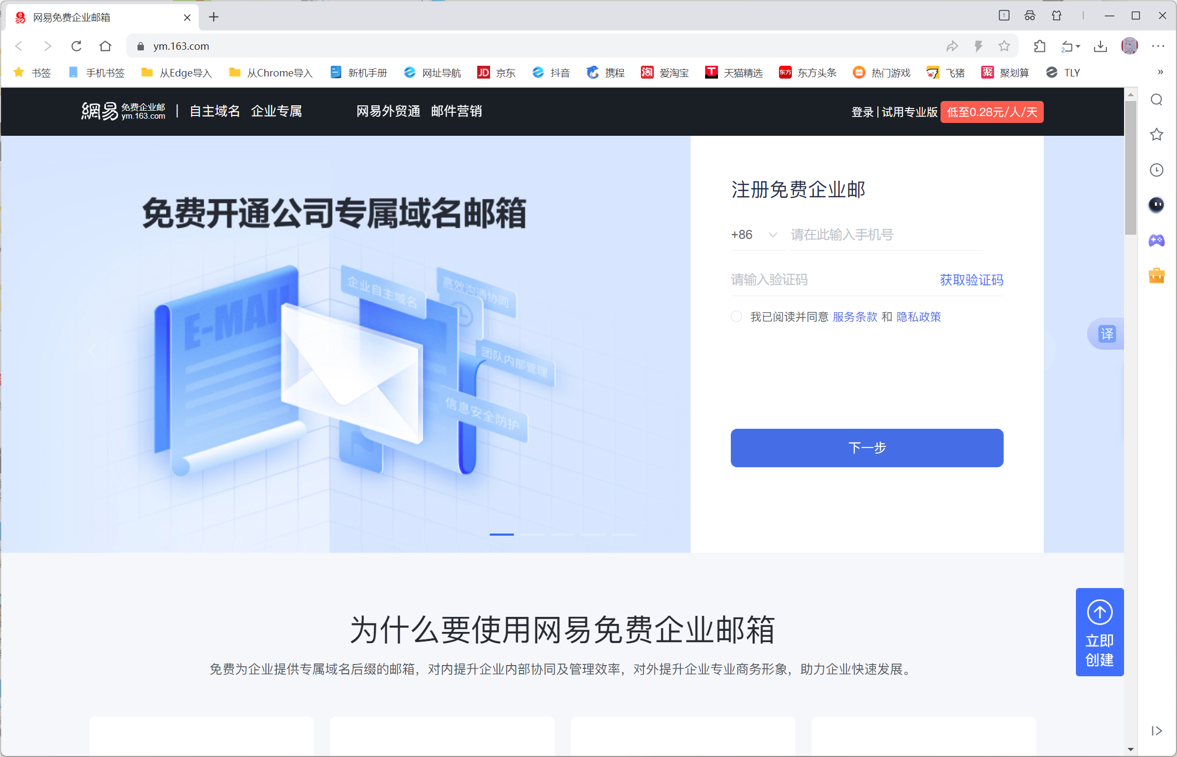This screenshot has height=757, width=1177.
Task: Open the 邮件营销 menu
Action: 456,111
